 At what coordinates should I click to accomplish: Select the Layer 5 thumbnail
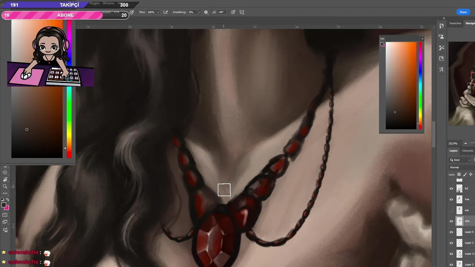point(459,232)
